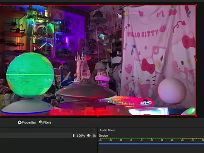Image resolution: width=204 pixels, height=153 pixels.
Task: Click the 100% label in the source row
Action: 81,136
